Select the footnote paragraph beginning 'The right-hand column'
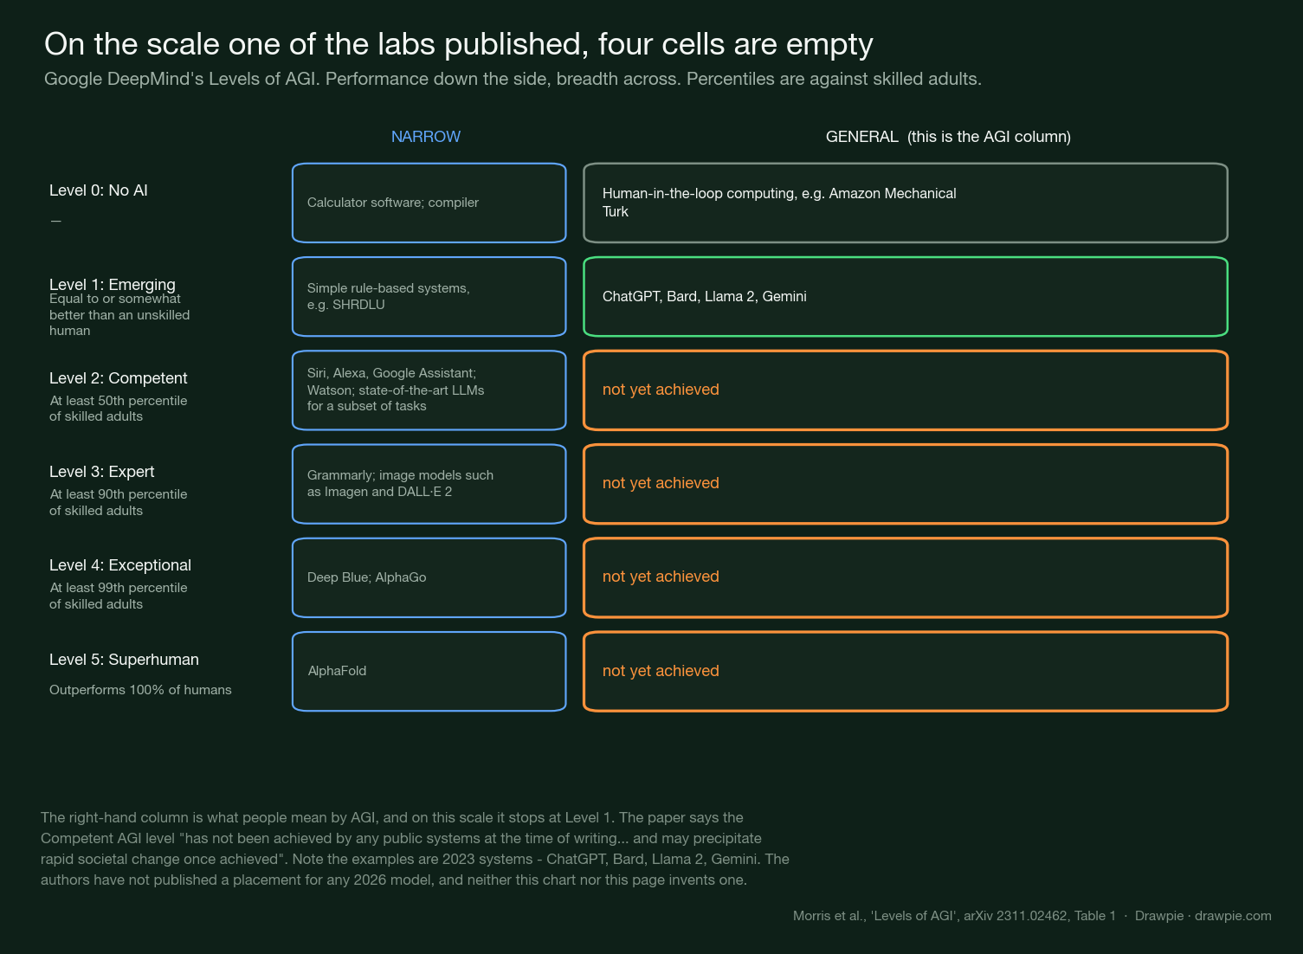Image resolution: width=1303 pixels, height=954 pixels. click(415, 848)
